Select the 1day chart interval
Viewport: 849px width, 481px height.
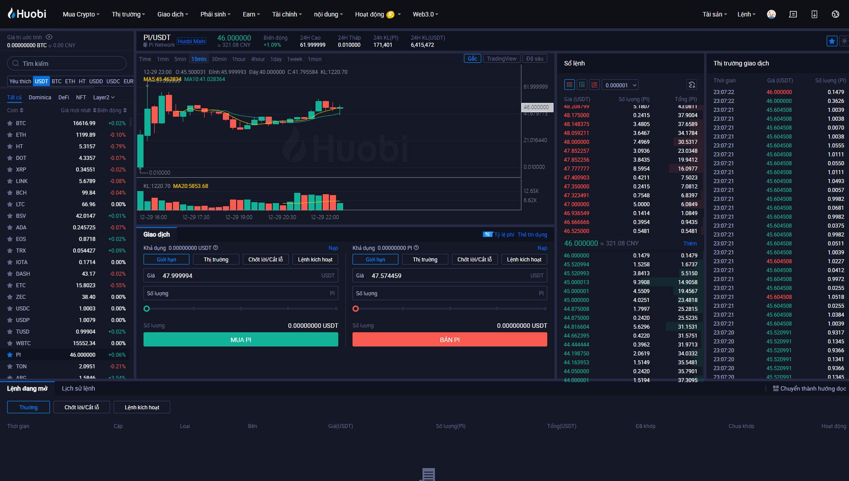pos(276,59)
